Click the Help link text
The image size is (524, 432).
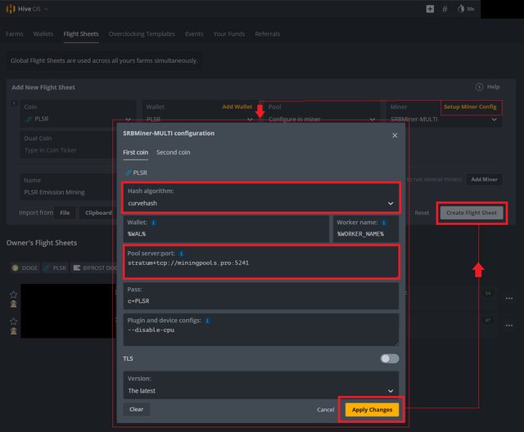pyautogui.click(x=493, y=87)
